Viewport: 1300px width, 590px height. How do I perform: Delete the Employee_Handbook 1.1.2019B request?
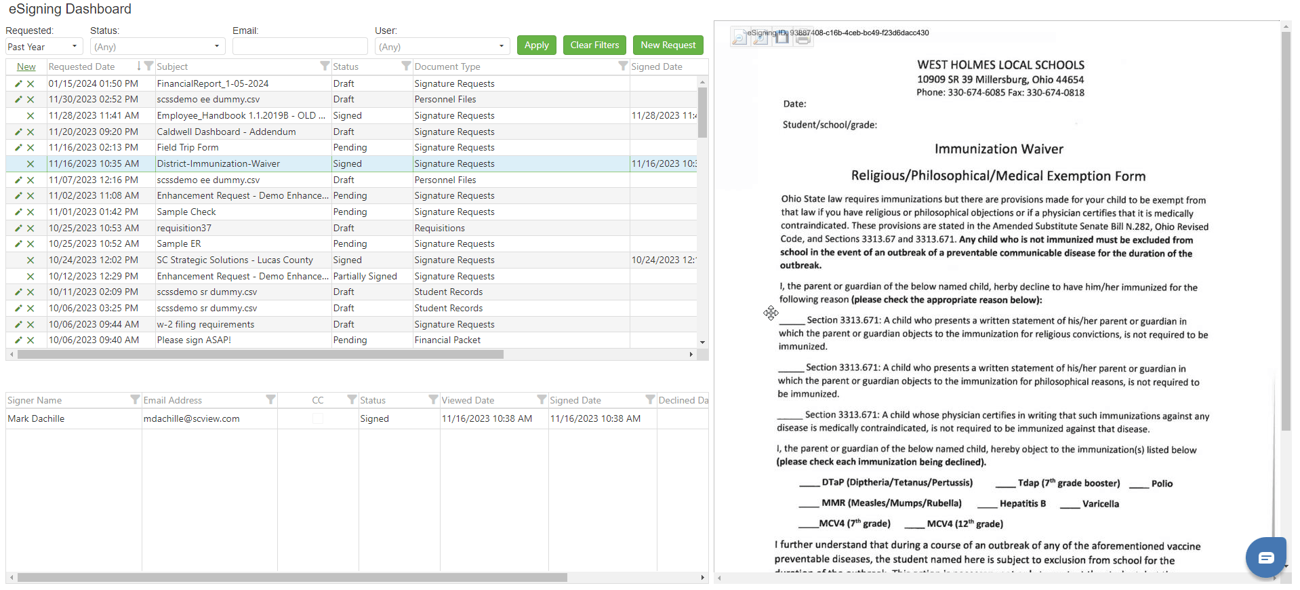tap(31, 115)
